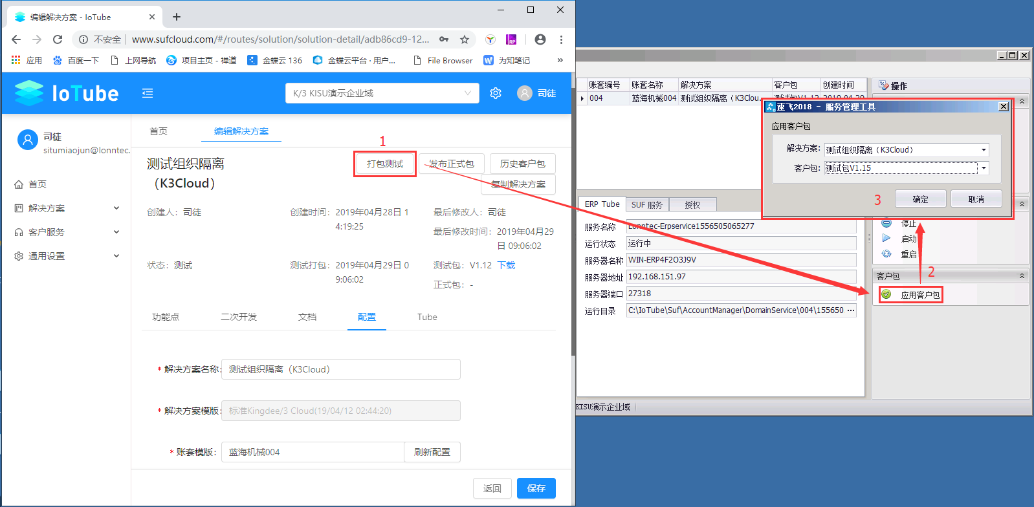1034x507 pixels.
Task: Click 历史客户包 button
Action: [523, 164]
